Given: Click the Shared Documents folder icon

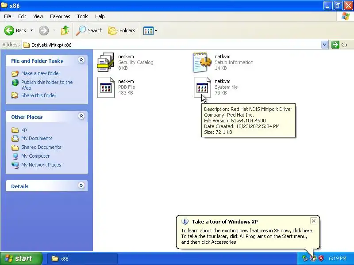Looking at the screenshot, I should click(x=15, y=148).
